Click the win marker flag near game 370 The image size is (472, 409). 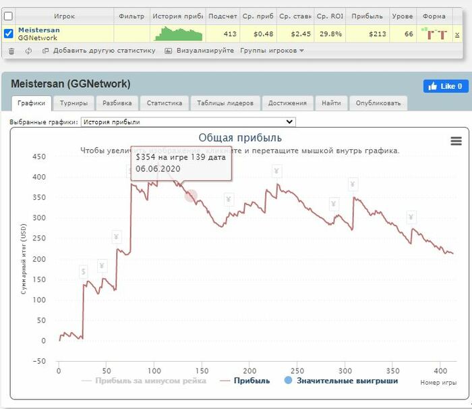pyautogui.click(x=411, y=217)
